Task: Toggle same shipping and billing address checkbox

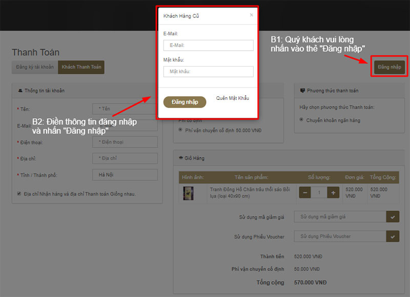Action: point(19,194)
